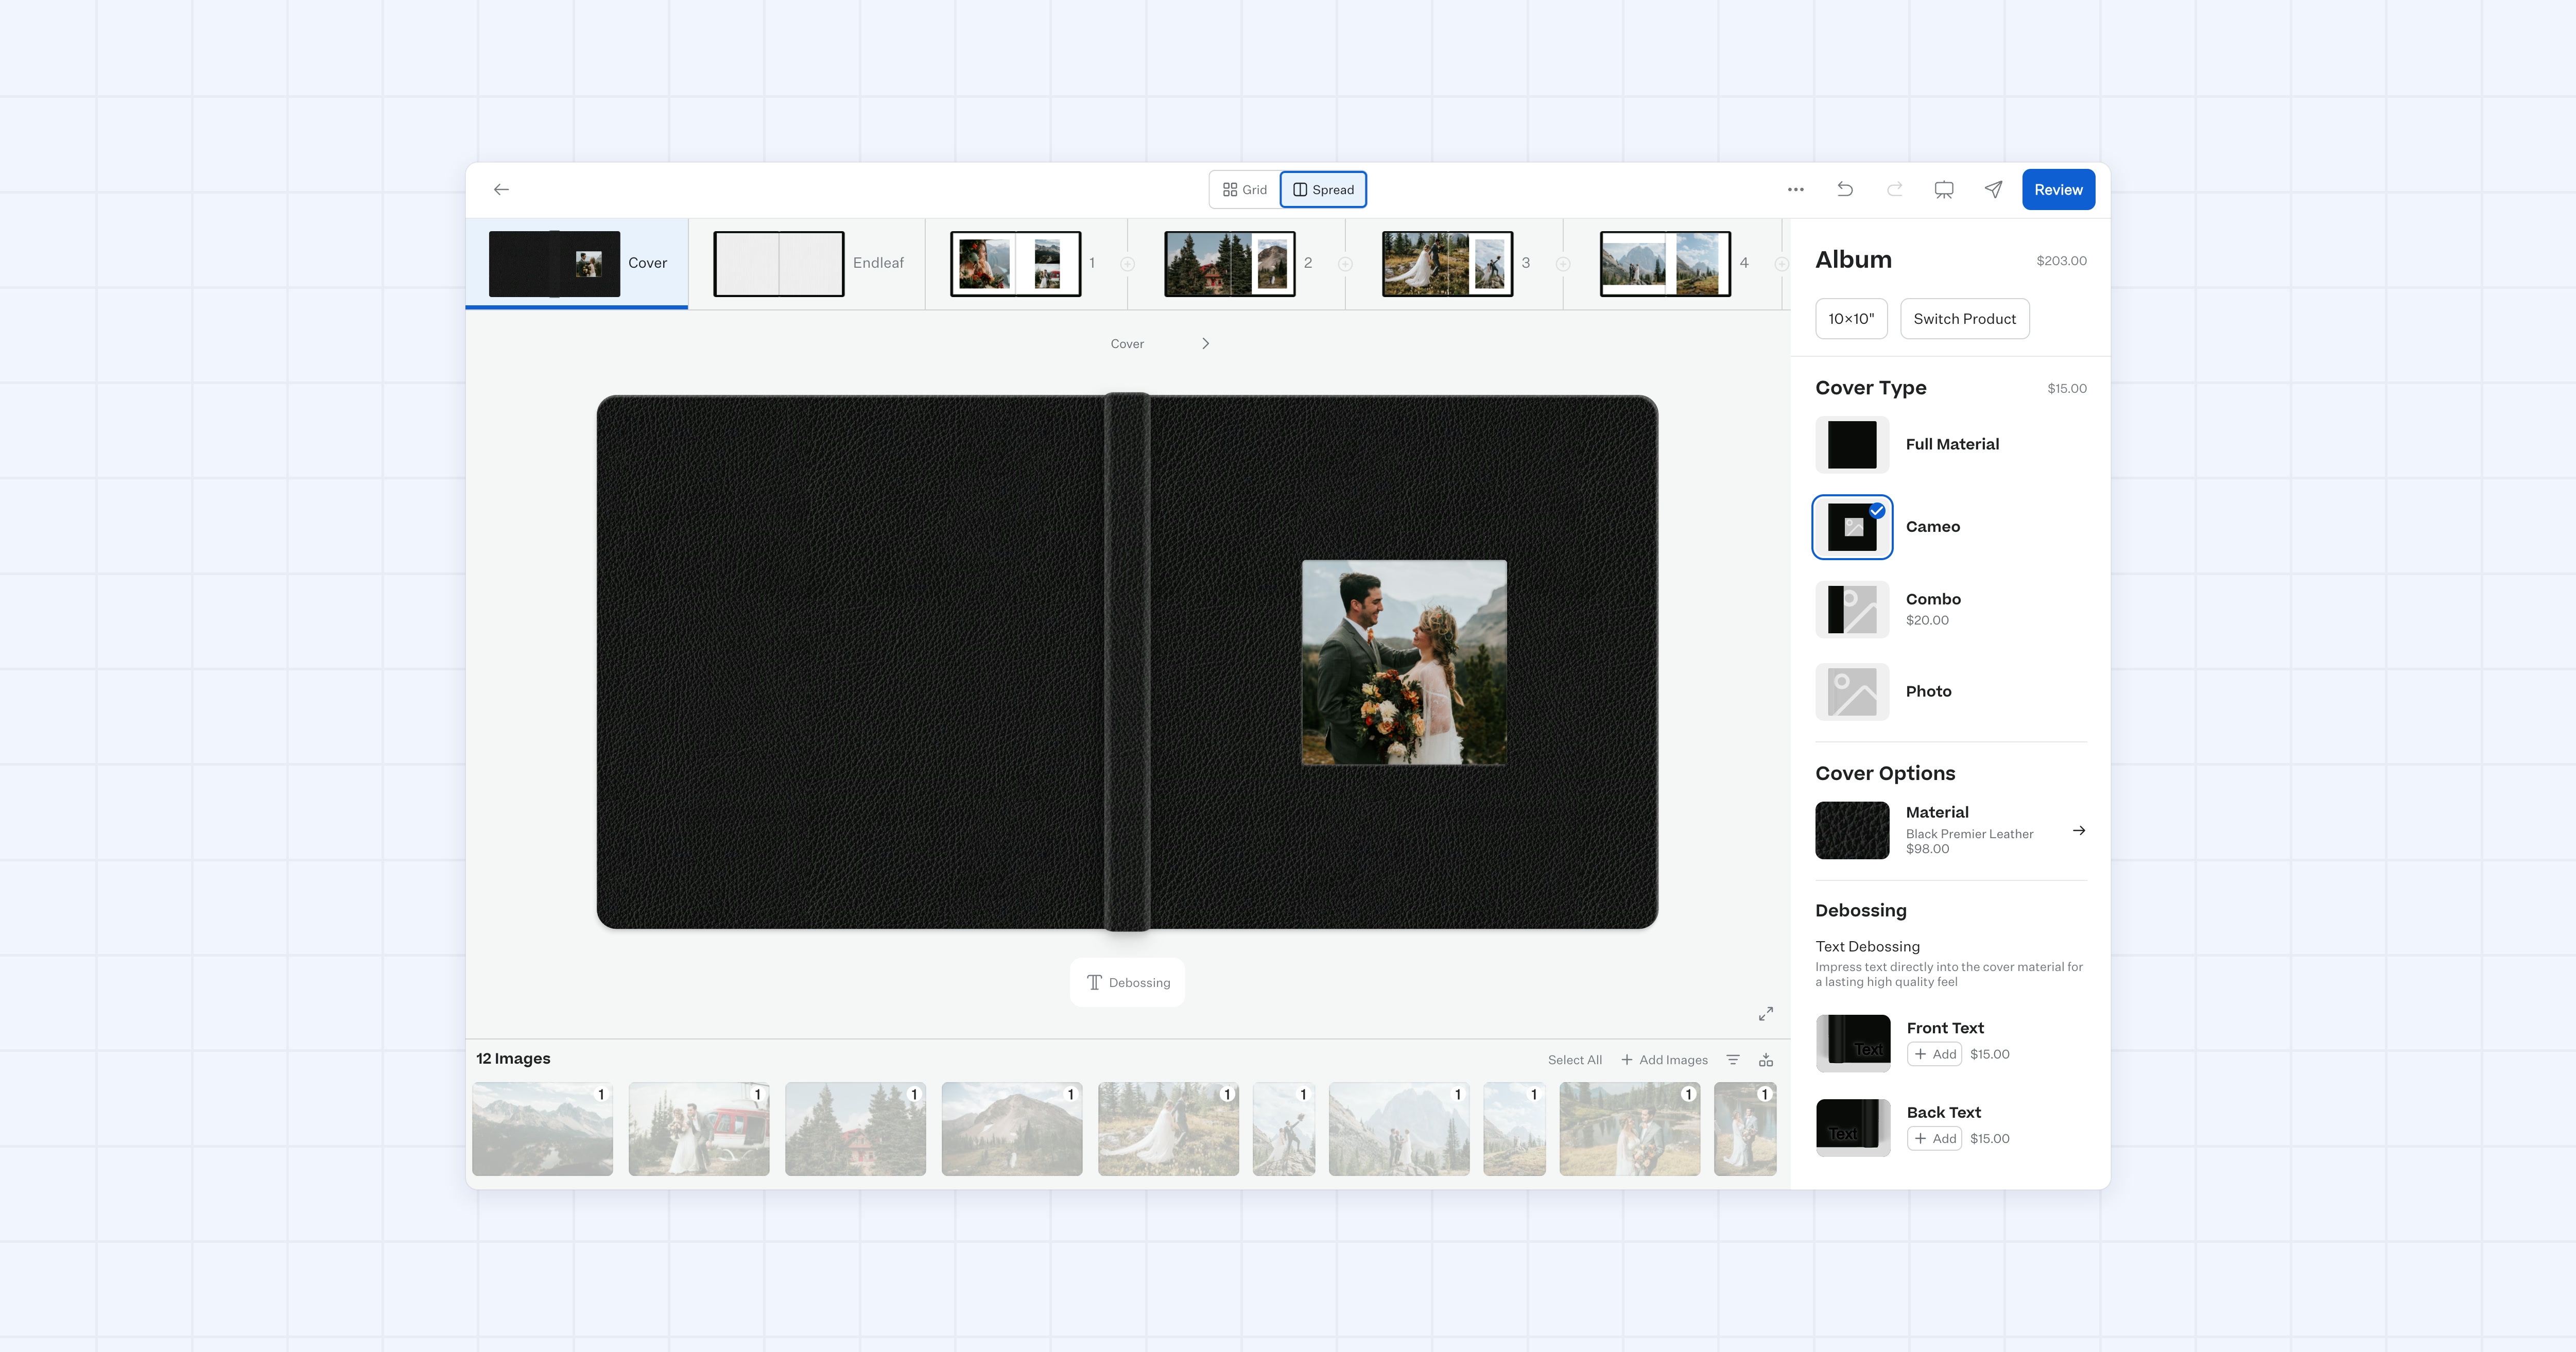Open the 10×10" size selector
The width and height of the screenshot is (2576, 1352).
(1851, 319)
